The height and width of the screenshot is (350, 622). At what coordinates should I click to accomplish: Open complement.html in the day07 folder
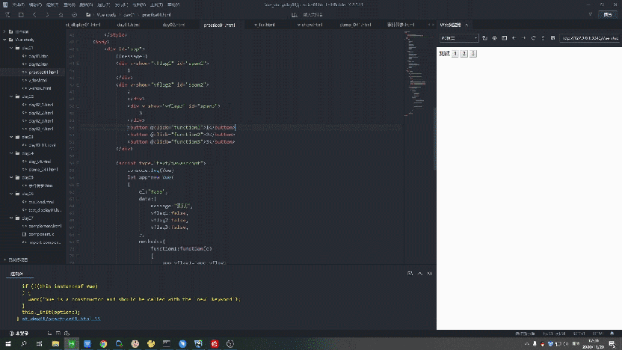[x=45, y=226]
